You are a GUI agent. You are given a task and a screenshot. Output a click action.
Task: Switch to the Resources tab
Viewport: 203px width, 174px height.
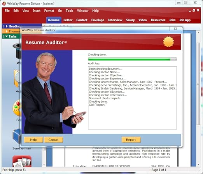click(158, 20)
